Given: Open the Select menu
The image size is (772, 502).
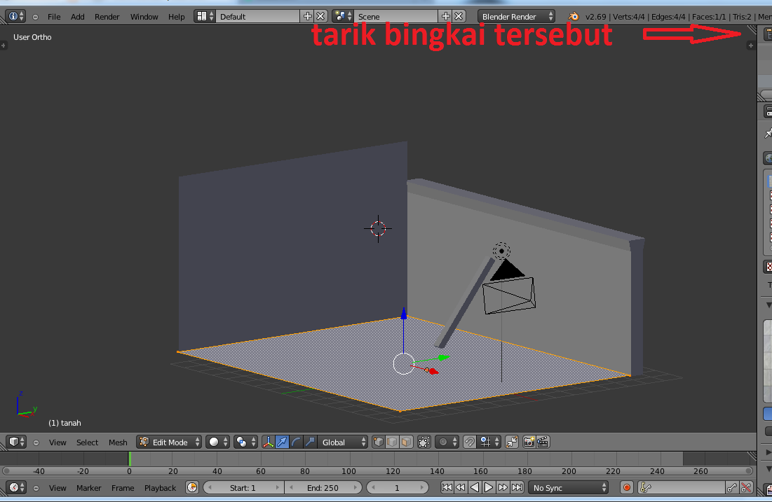Looking at the screenshot, I should click(x=87, y=442).
